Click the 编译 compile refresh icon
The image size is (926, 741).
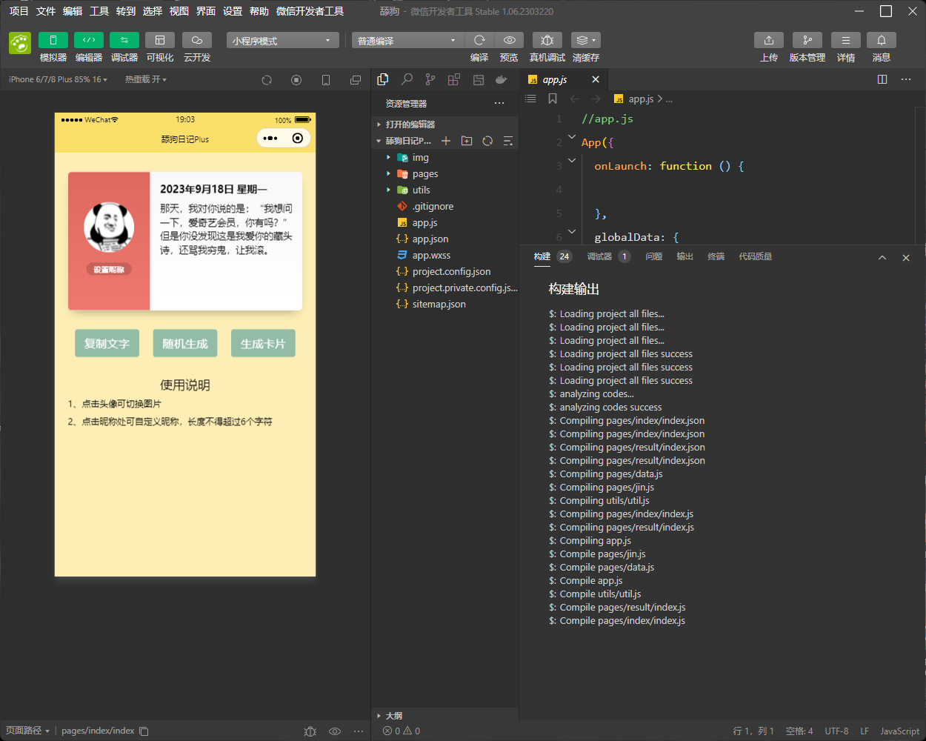tap(479, 40)
